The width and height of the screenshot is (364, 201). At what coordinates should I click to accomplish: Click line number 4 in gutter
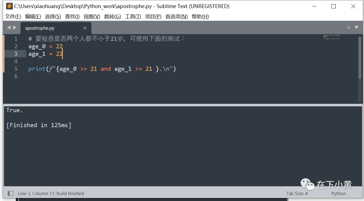point(16,61)
